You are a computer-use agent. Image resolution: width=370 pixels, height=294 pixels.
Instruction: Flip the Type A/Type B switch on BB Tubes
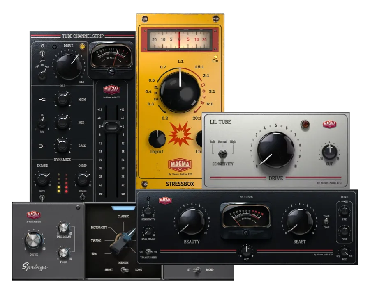(x=326, y=221)
